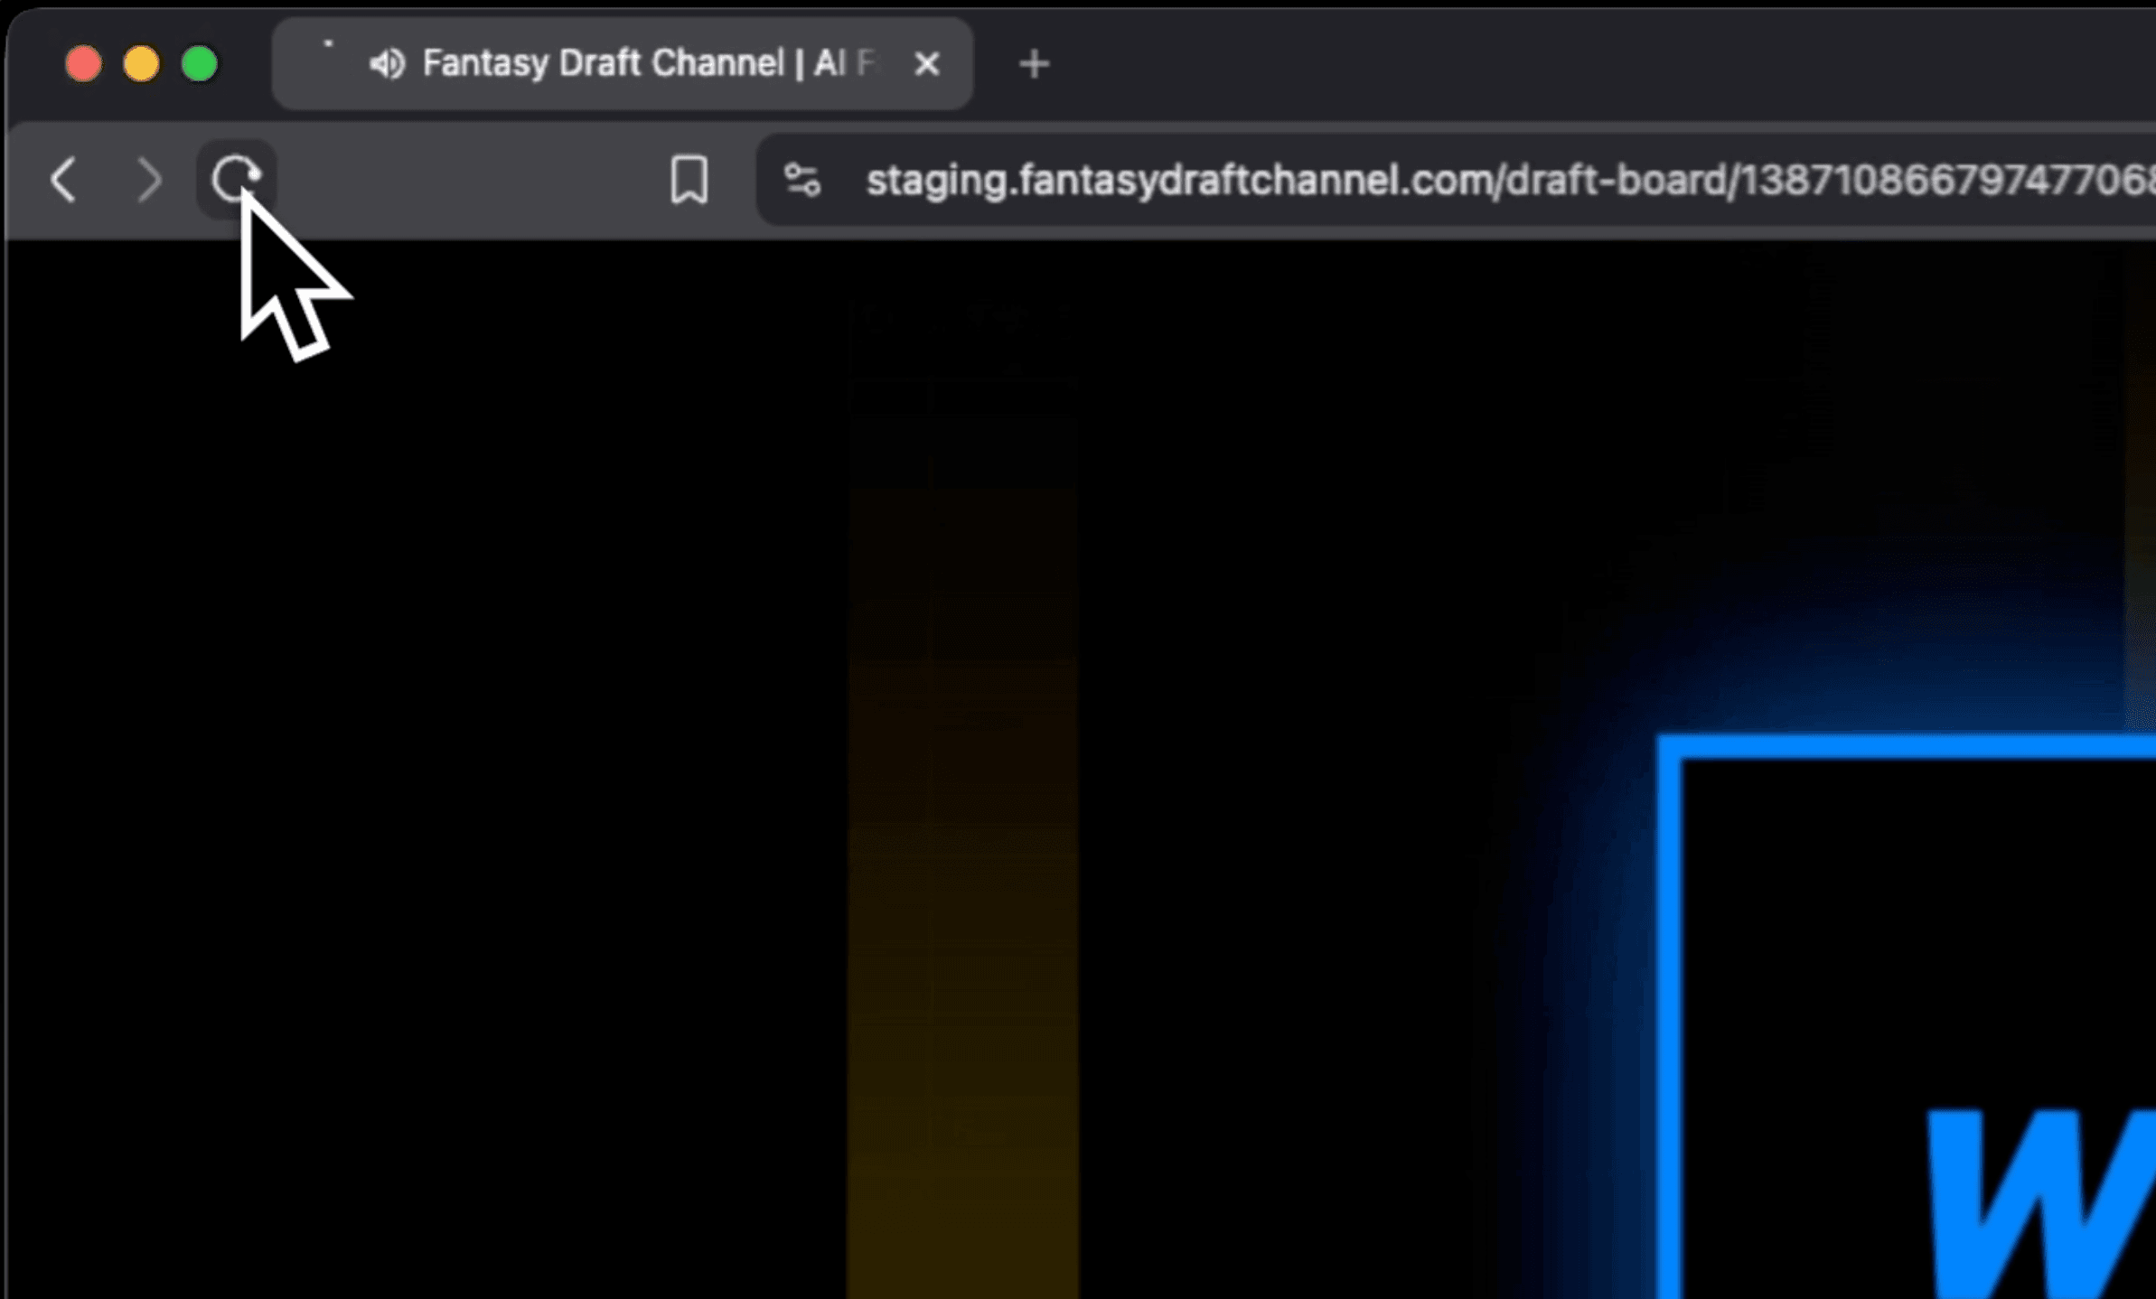Go forward with the right arrow
Image resolution: width=2156 pixels, height=1299 pixels.
tap(149, 179)
